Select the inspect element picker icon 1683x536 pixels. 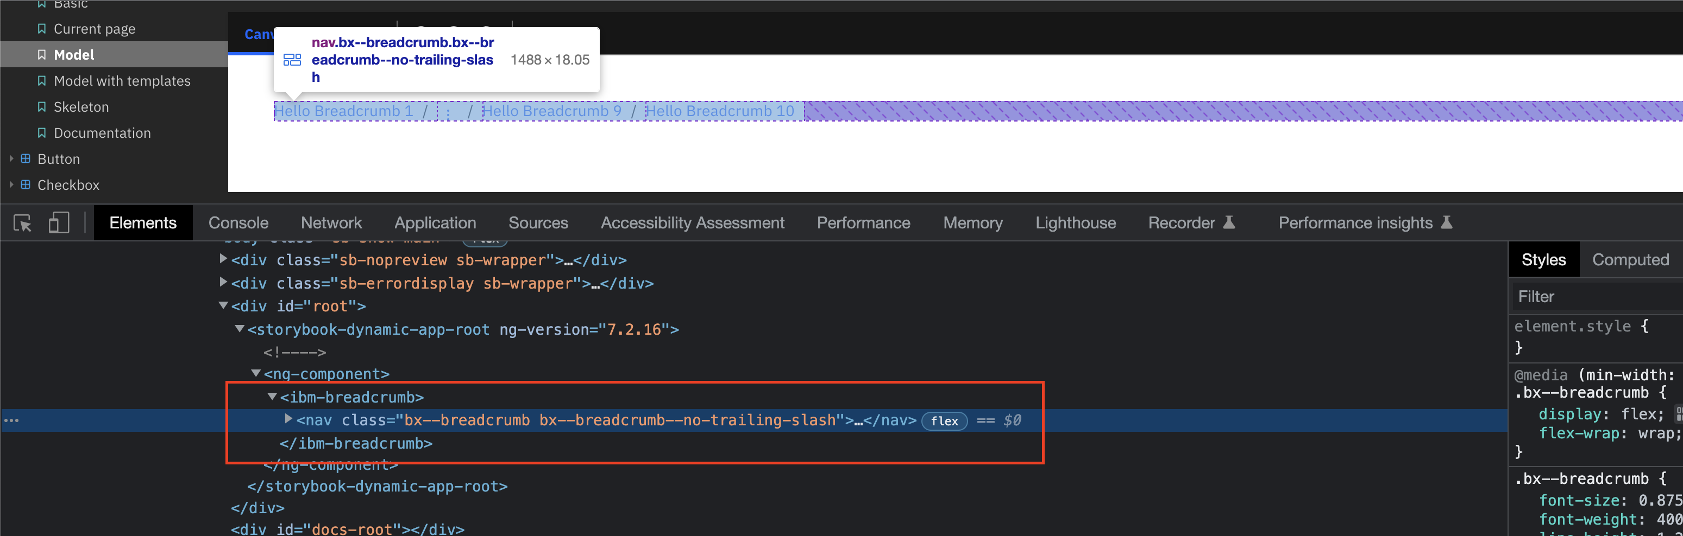pyautogui.click(x=23, y=223)
